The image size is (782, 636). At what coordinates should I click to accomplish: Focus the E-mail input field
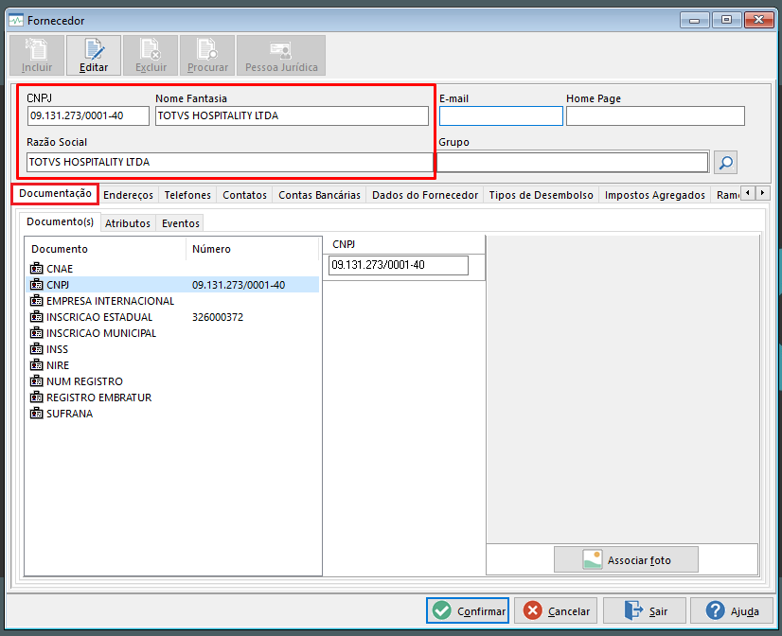(x=501, y=116)
